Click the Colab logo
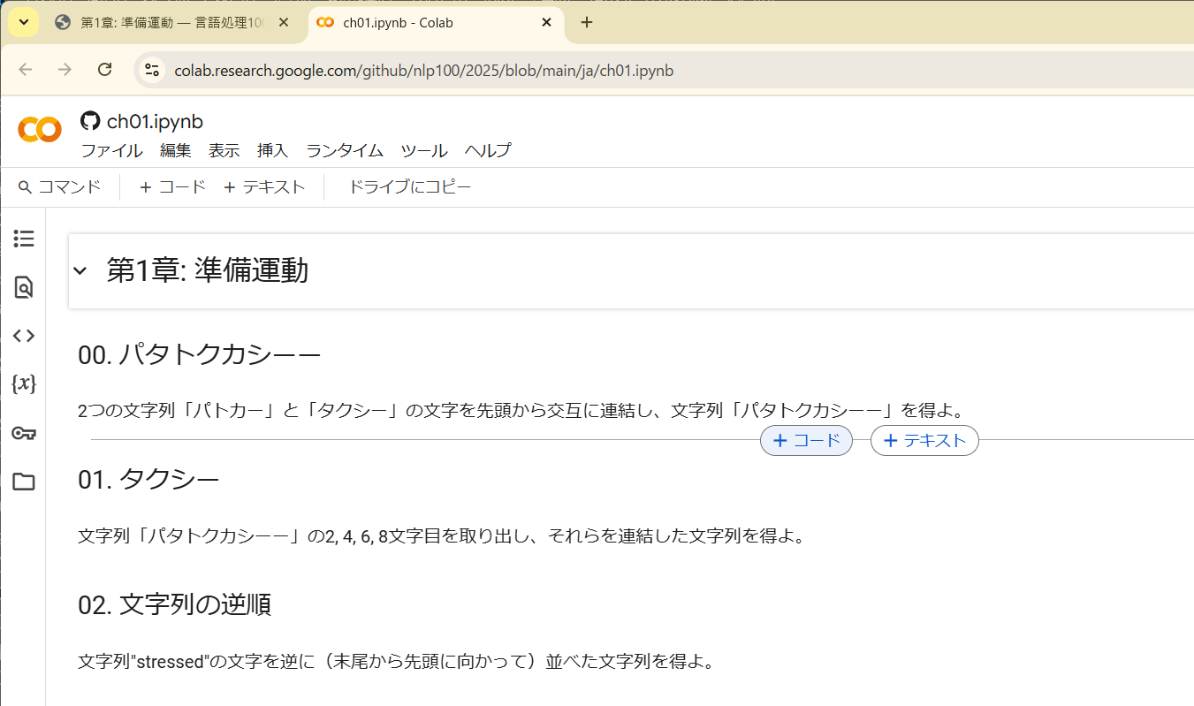The image size is (1194, 706). click(x=40, y=129)
